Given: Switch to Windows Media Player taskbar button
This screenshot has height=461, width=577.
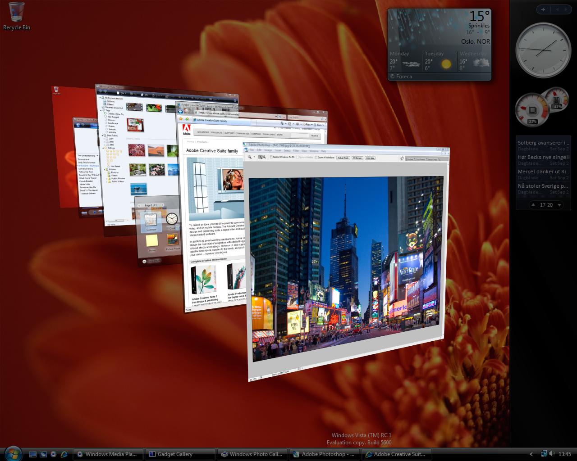Looking at the screenshot, I should pyautogui.click(x=108, y=454).
